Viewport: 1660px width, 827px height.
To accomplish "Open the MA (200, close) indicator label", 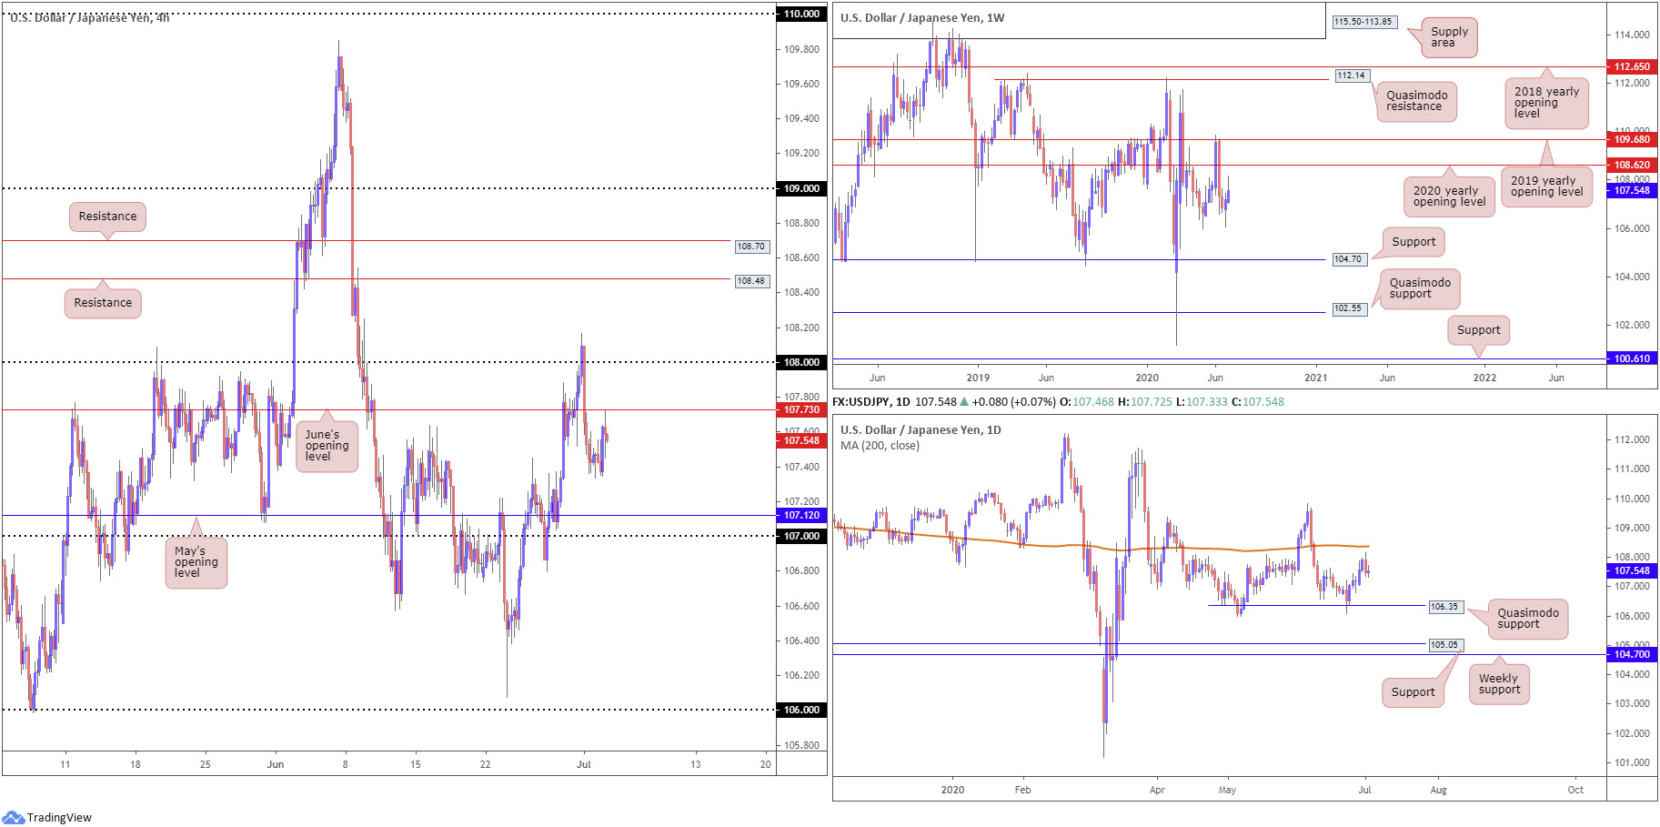I will tap(880, 446).
